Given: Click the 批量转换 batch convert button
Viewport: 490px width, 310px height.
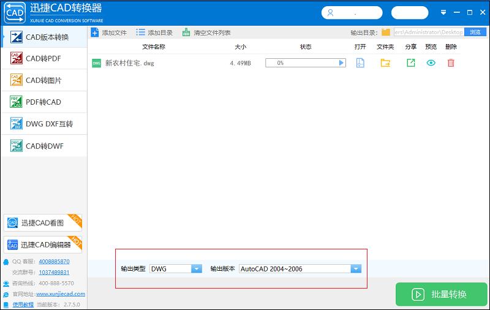Looking at the screenshot, I should (441, 294).
